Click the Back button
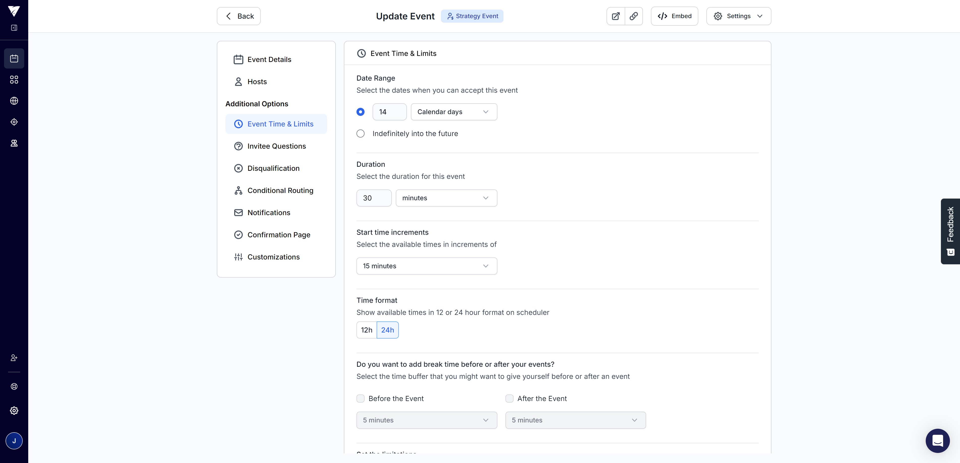Screen dimensions: 960x463 [x=238, y=16]
